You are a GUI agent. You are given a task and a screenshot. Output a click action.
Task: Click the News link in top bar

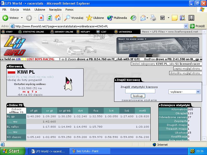click(x=145, y=32)
